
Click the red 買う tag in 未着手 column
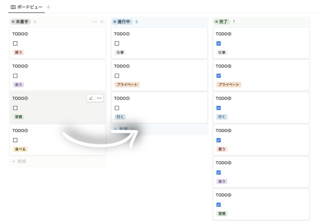(19, 52)
